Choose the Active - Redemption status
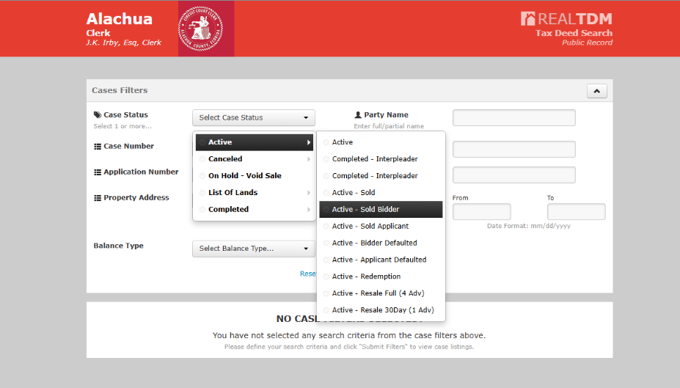 pos(381,277)
